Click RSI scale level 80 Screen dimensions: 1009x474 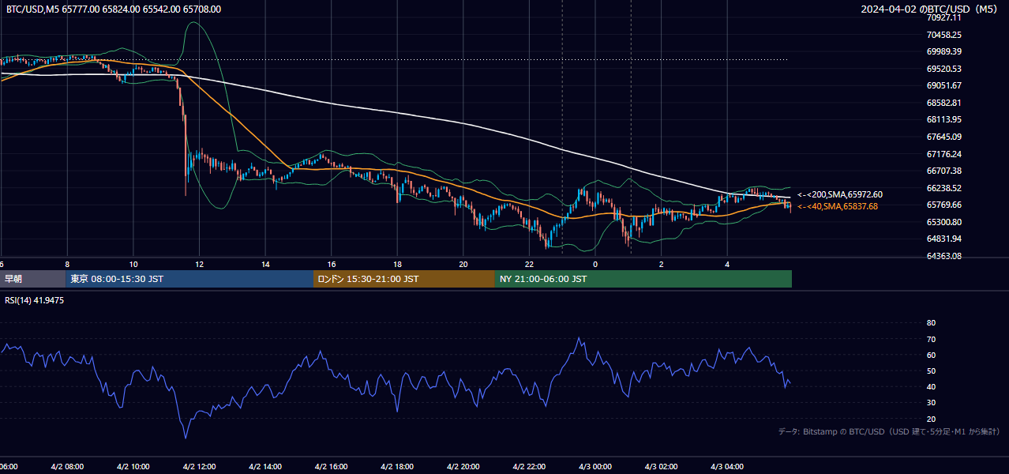[931, 323]
